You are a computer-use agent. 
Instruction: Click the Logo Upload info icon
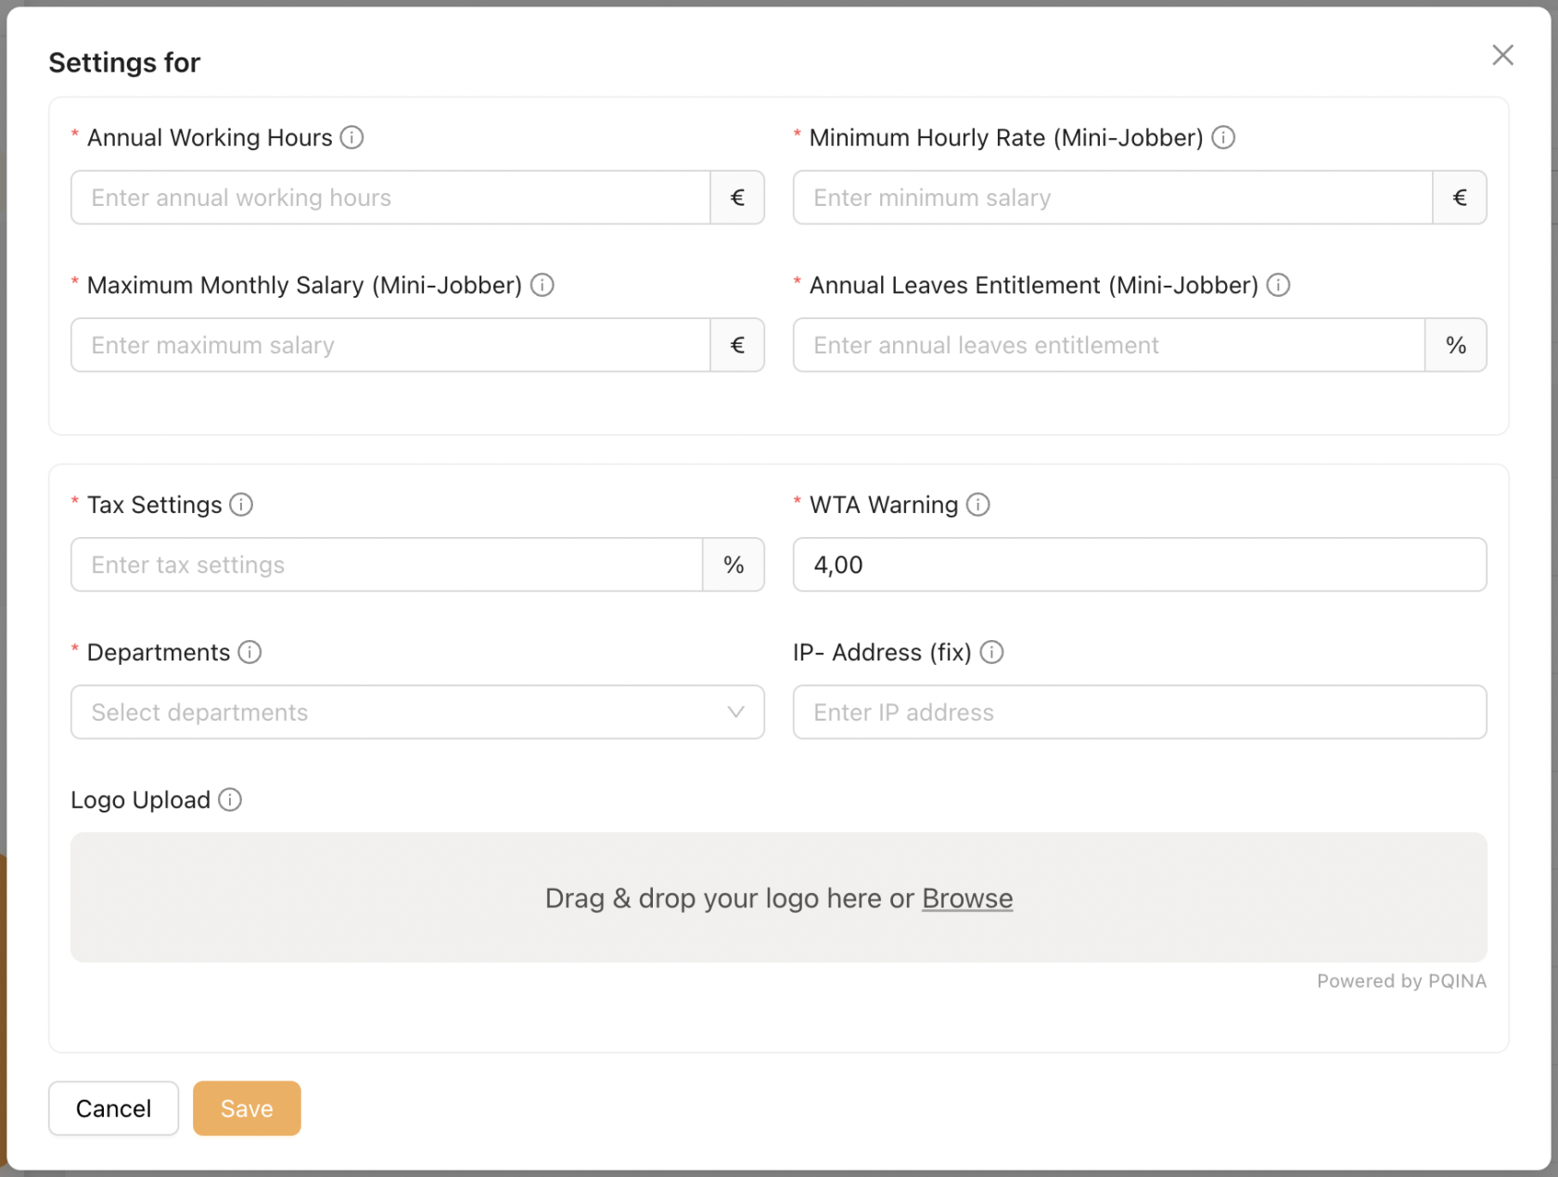[x=230, y=800]
